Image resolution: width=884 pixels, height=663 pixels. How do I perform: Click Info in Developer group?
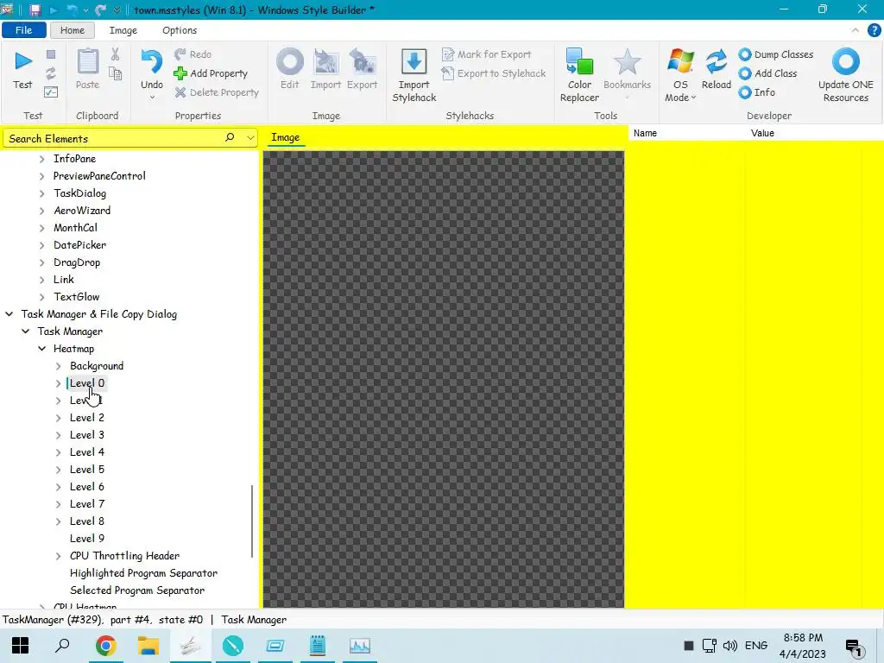click(757, 92)
